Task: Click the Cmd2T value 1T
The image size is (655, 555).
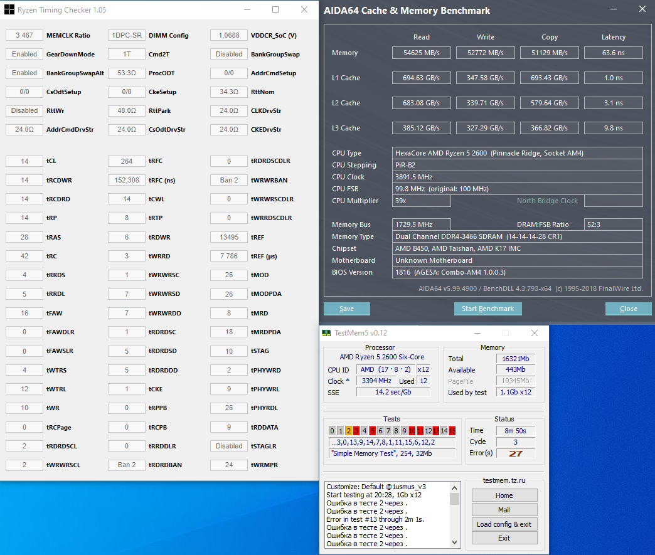Action: point(127,55)
